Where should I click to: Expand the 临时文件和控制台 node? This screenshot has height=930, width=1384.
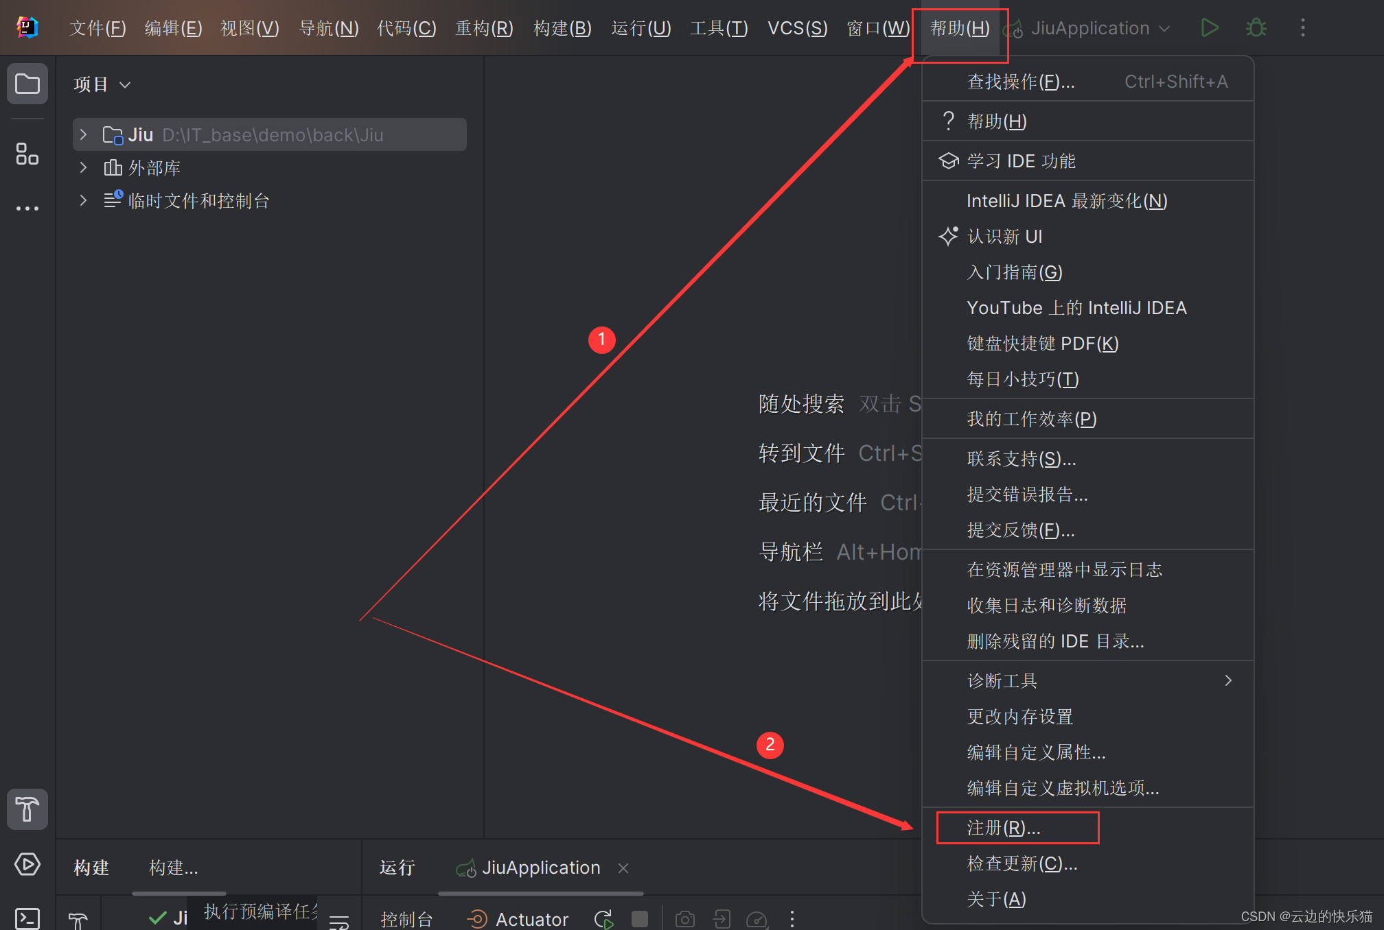click(84, 200)
